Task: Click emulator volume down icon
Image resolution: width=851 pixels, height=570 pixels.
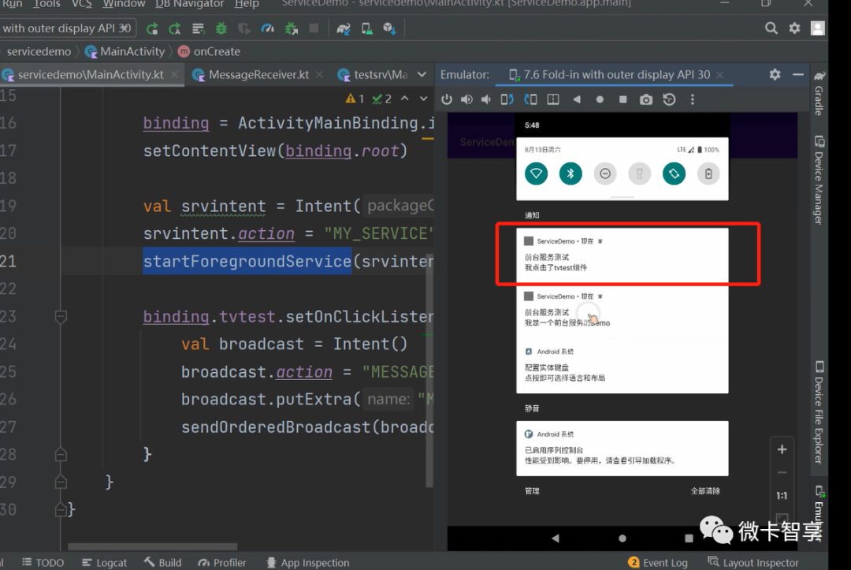Action: [x=486, y=99]
